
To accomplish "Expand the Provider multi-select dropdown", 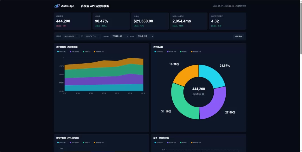I will pyautogui.click(x=119, y=36).
